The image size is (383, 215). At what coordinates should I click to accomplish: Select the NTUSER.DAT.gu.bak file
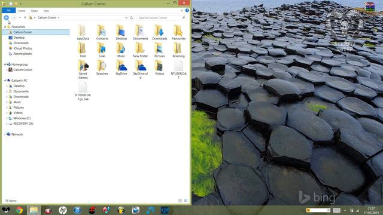pos(83,91)
